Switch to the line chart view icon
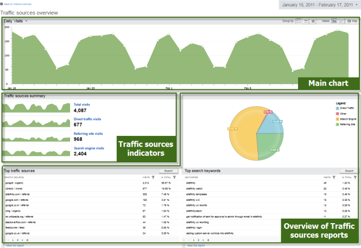This screenshot has height=248, width=361. pos(342,21)
